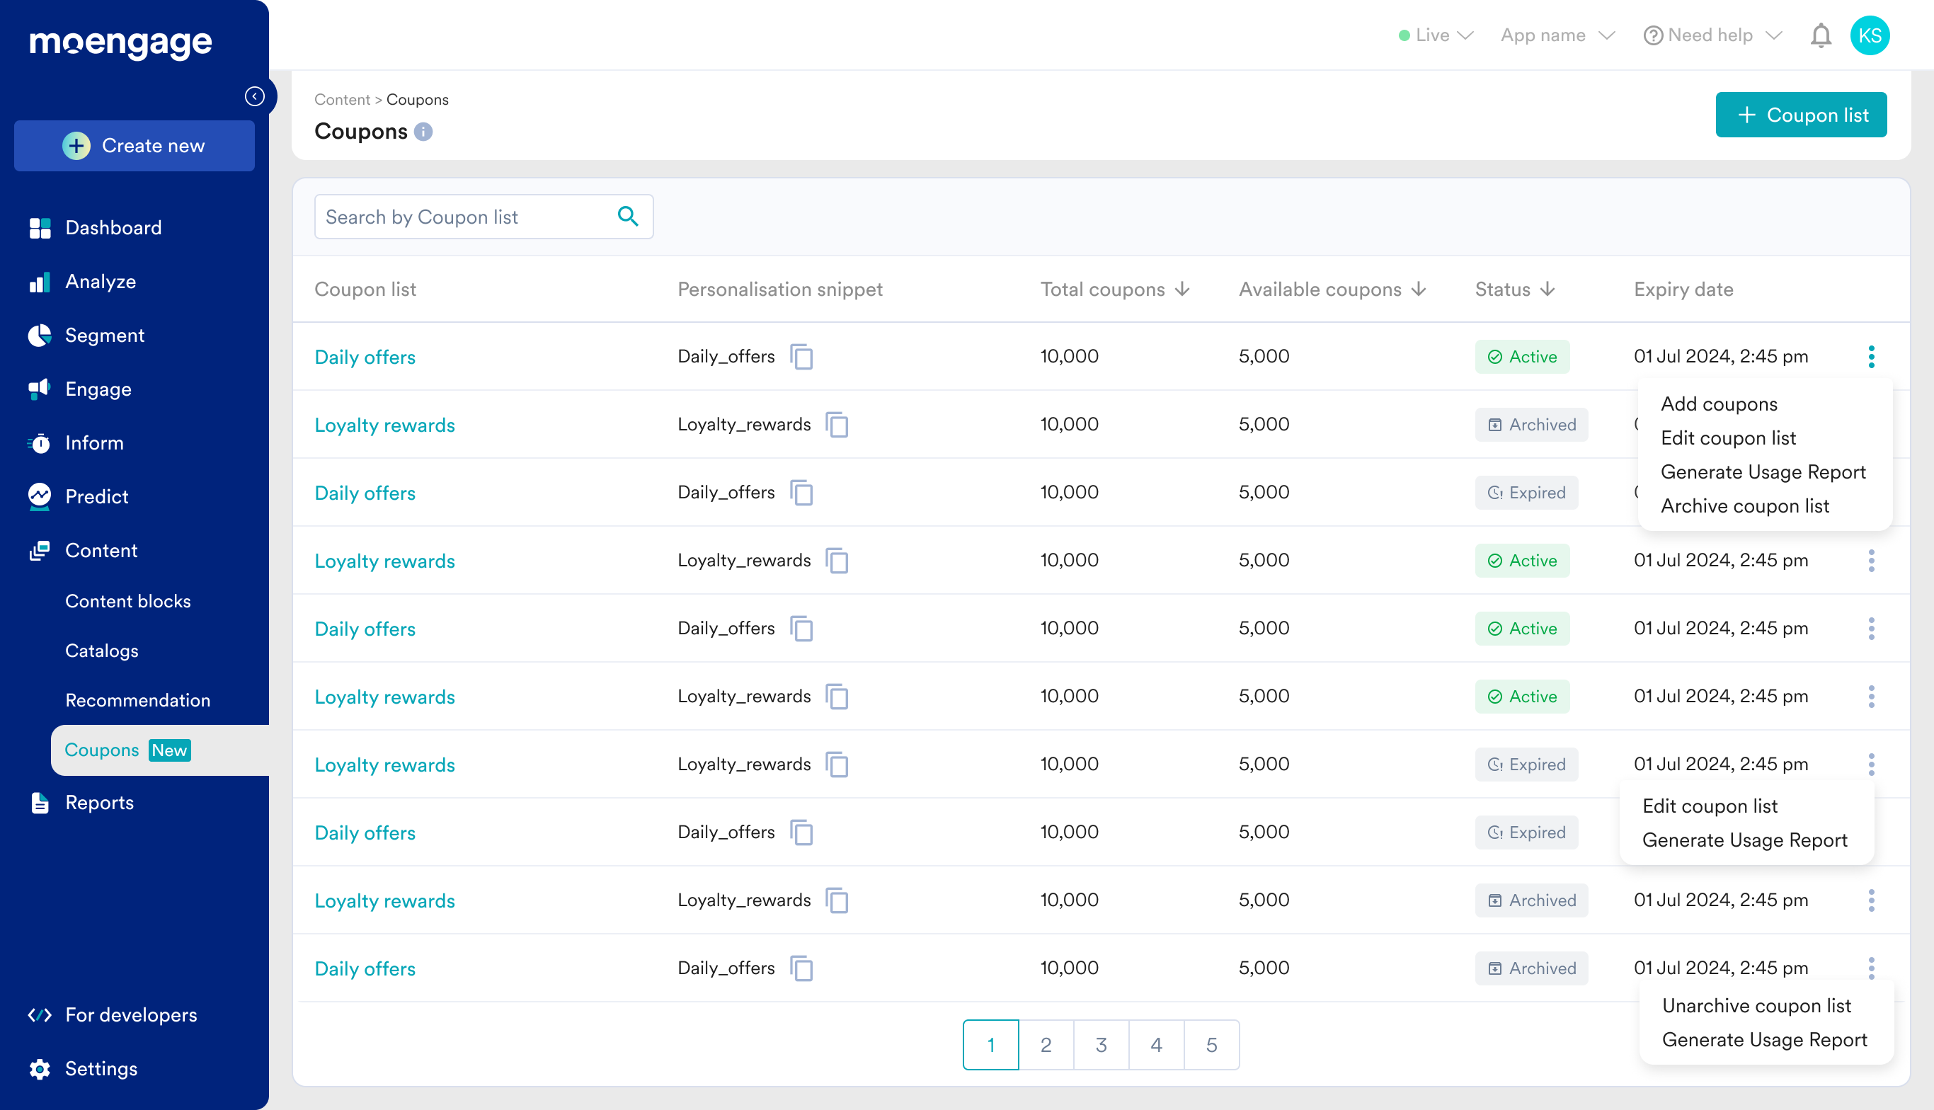Choose Unarchive coupon list option
Viewport: 1934px width, 1110px height.
click(1756, 1005)
